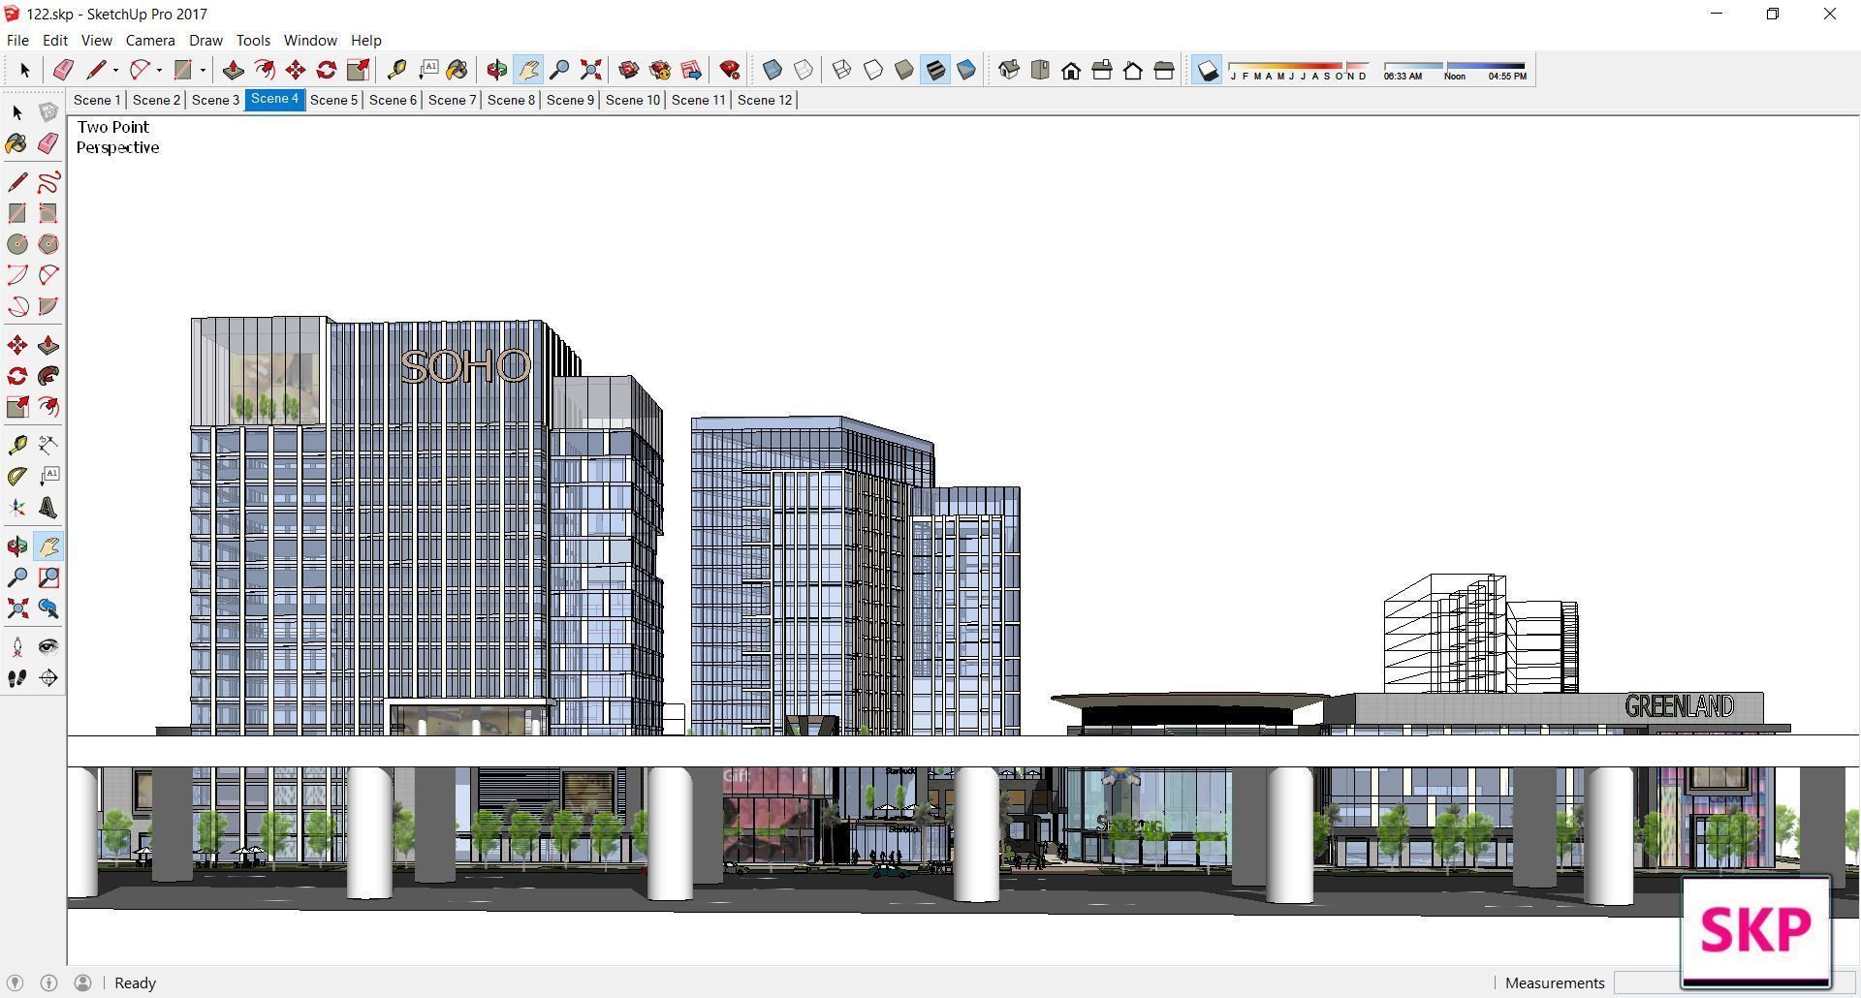Select the Follow Me tool in left toolbar
The width and height of the screenshot is (1861, 998).
pyautogui.click(x=48, y=376)
